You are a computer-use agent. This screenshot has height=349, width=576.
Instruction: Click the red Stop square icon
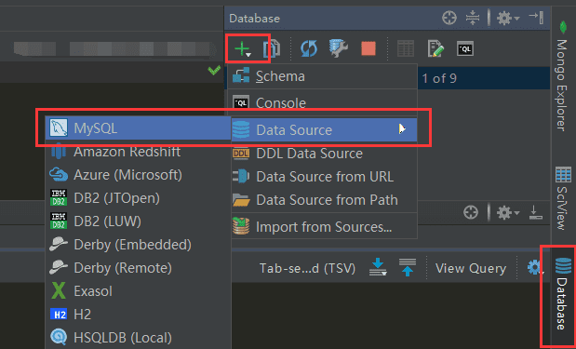368,48
